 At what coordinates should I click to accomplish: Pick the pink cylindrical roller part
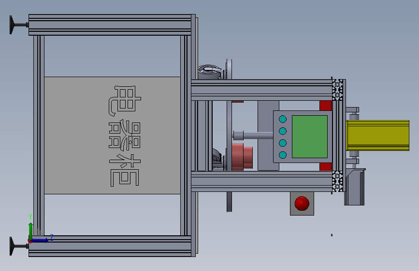pos(242,157)
